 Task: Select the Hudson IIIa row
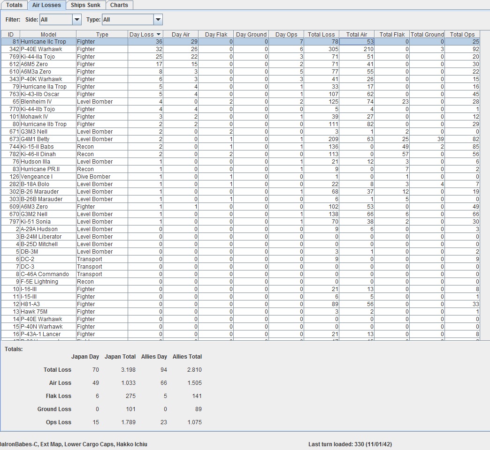click(x=241, y=161)
